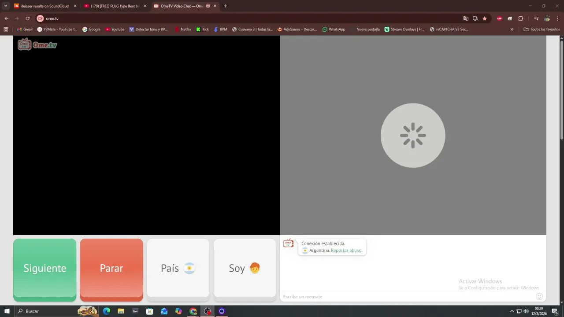Image resolution: width=564 pixels, height=317 pixels.
Task: Click the translate page icon
Action: [x=466, y=18]
